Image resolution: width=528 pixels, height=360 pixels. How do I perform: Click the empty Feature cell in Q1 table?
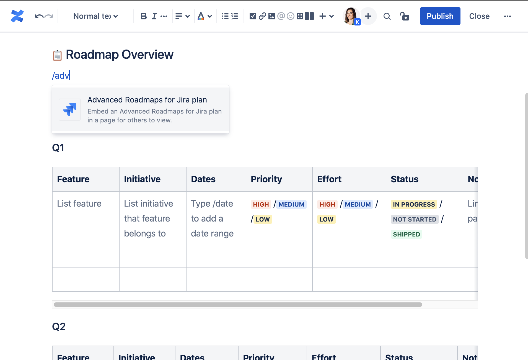tap(86, 279)
